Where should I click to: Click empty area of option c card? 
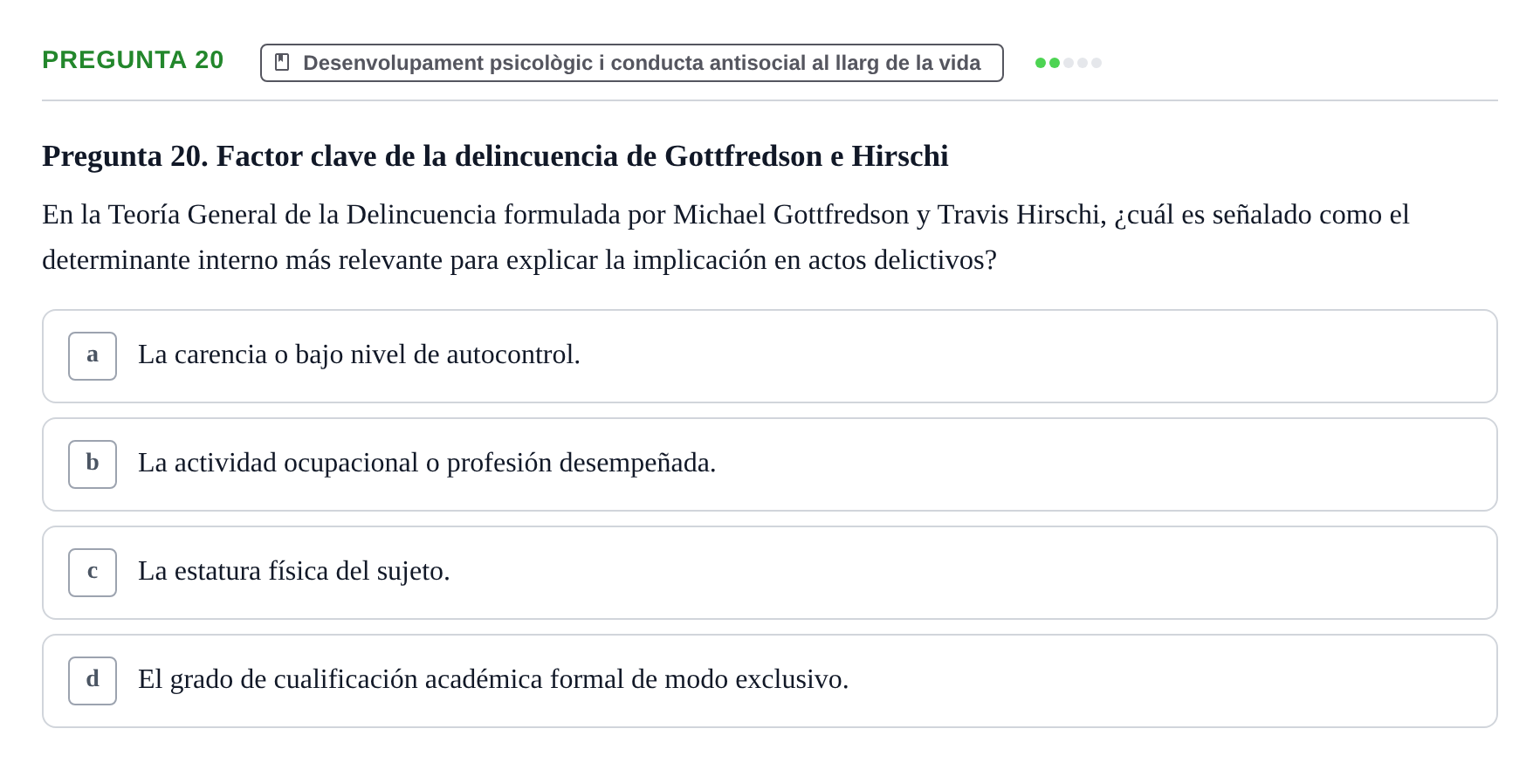click(960, 573)
